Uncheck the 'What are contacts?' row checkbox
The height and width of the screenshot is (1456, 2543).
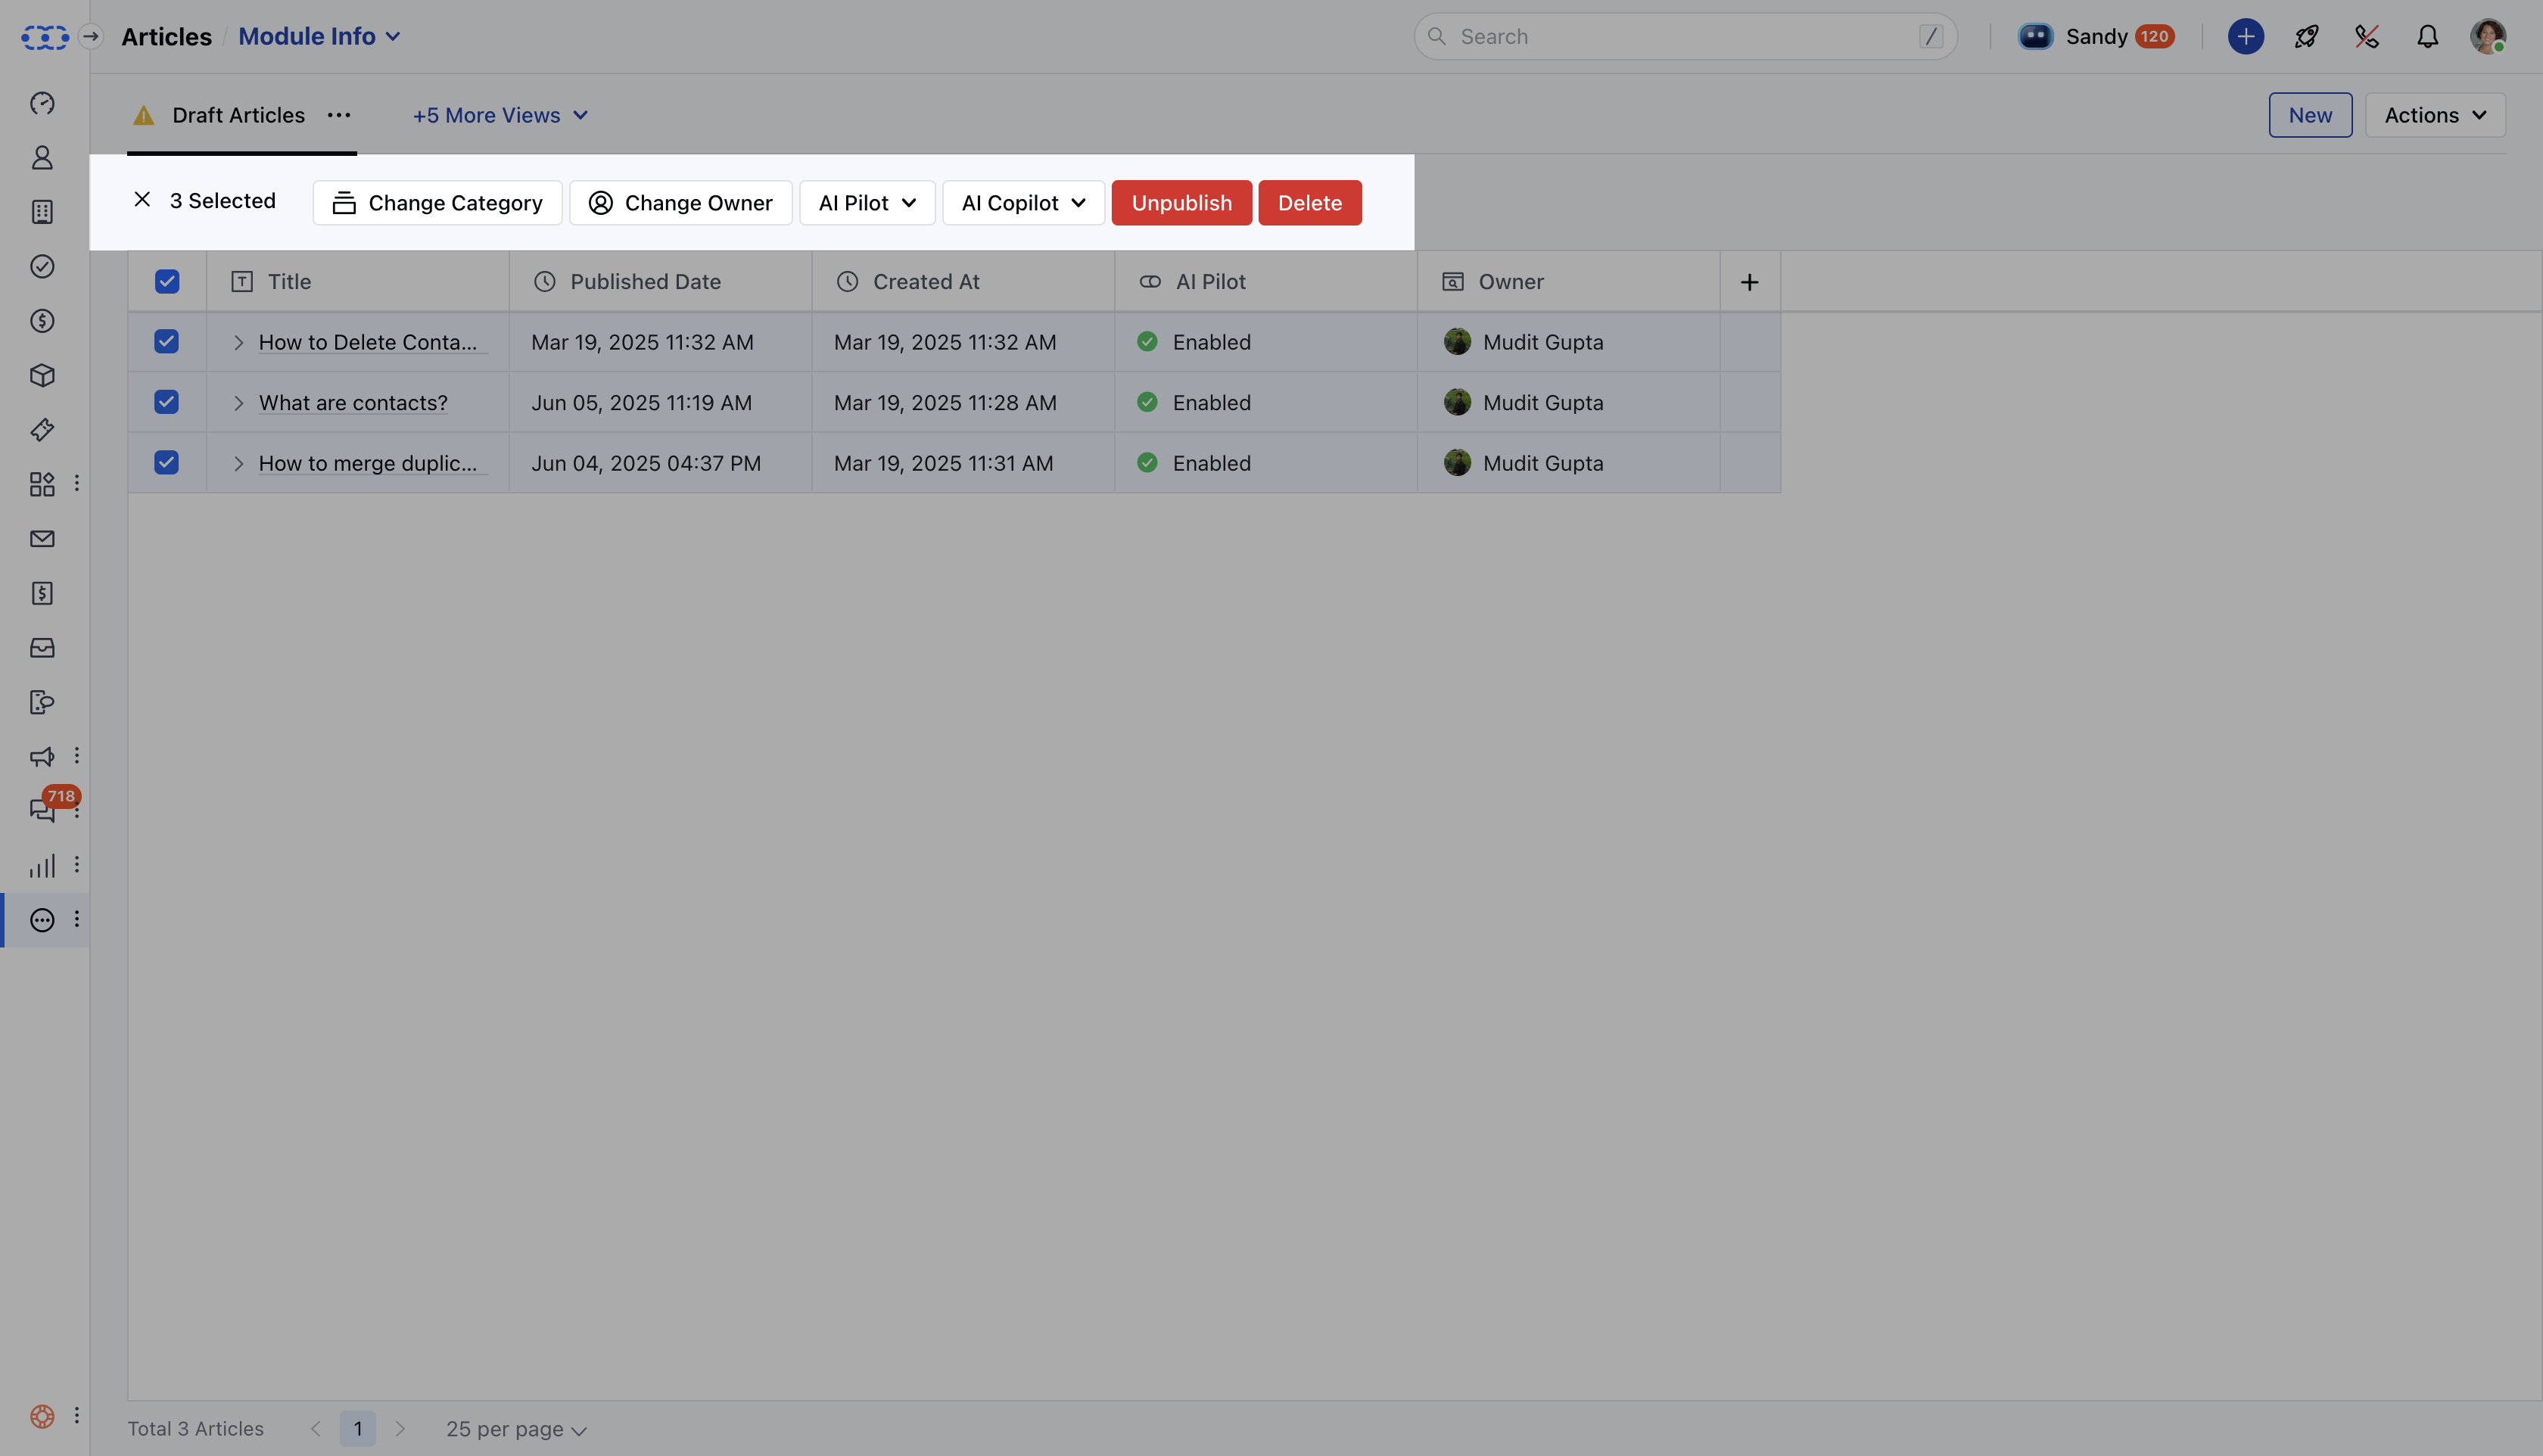(x=167, y=402)
